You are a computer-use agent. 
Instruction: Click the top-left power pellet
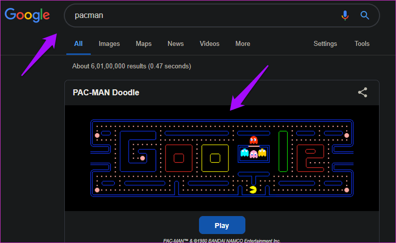[97, 134]
